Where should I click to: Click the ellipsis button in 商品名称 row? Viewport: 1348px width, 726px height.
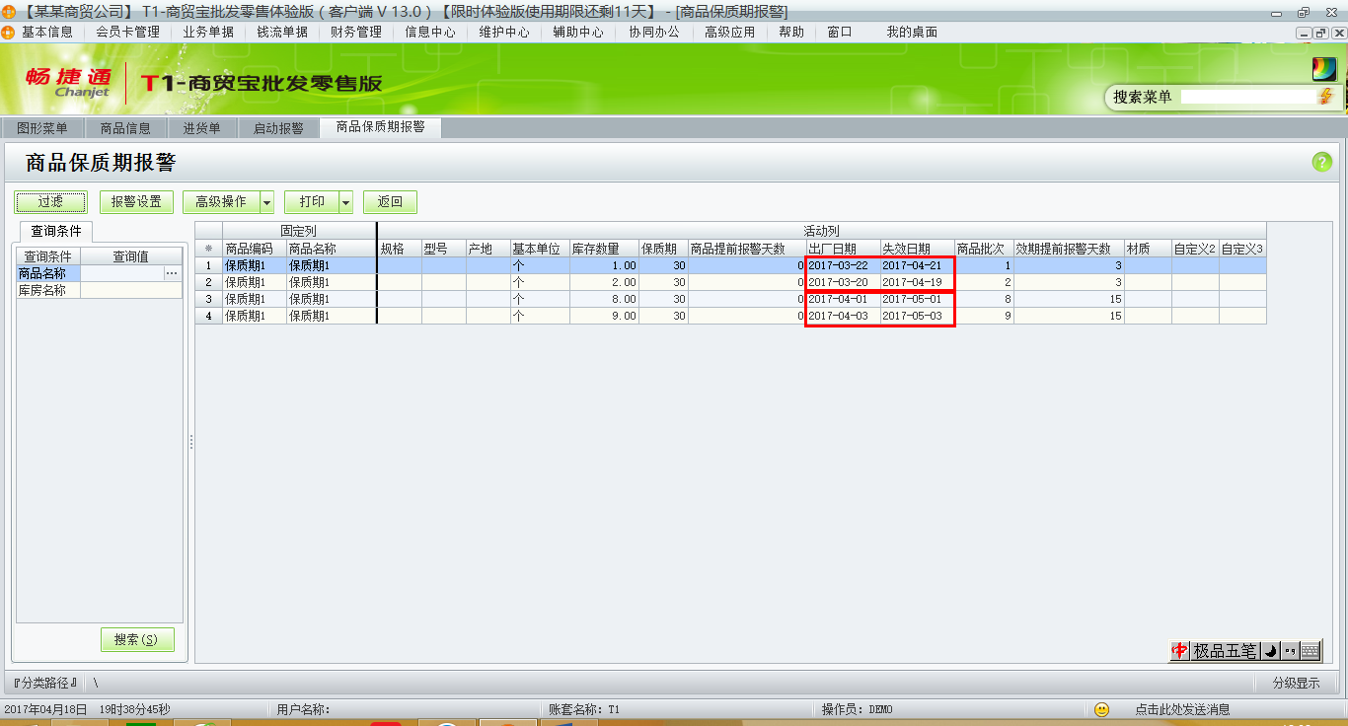tap(172, 273)
